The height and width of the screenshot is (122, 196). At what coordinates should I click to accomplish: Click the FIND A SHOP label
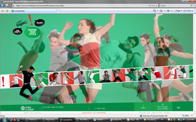click(x=29, y=108)
